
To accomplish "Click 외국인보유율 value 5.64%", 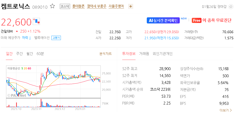I will (223, 83).
